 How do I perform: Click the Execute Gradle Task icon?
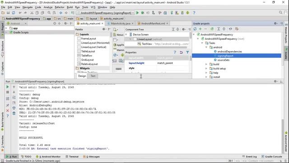pyautogui.click(x=212, y=29)
